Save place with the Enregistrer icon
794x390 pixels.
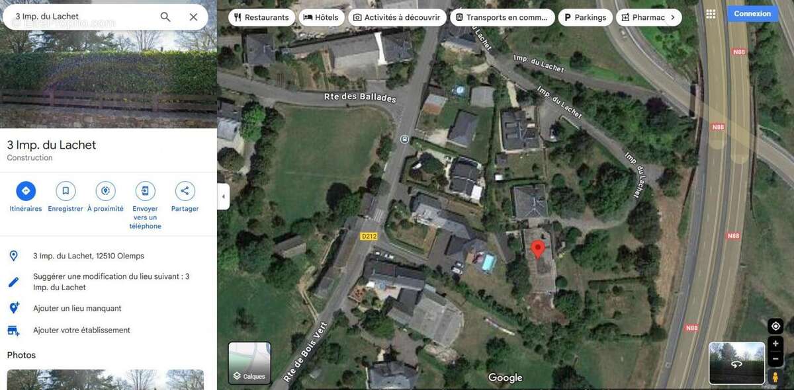click(x=66, y=191)
